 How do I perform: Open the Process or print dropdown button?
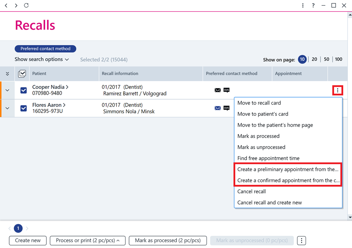[88, 241]
